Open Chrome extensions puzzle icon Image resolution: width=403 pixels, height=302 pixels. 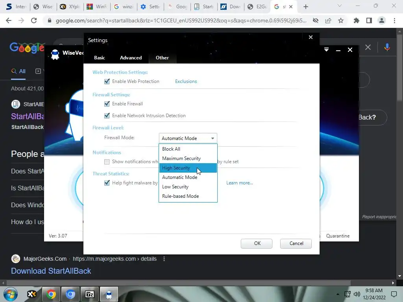tap(356, 20)
